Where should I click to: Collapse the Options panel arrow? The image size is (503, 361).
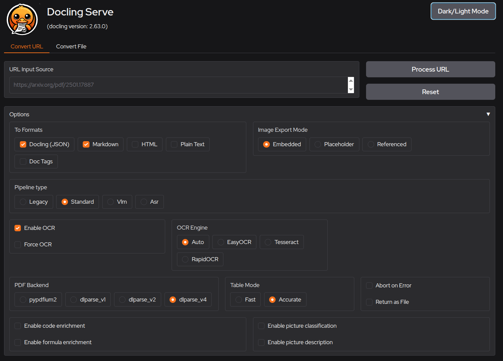[488, 114]
